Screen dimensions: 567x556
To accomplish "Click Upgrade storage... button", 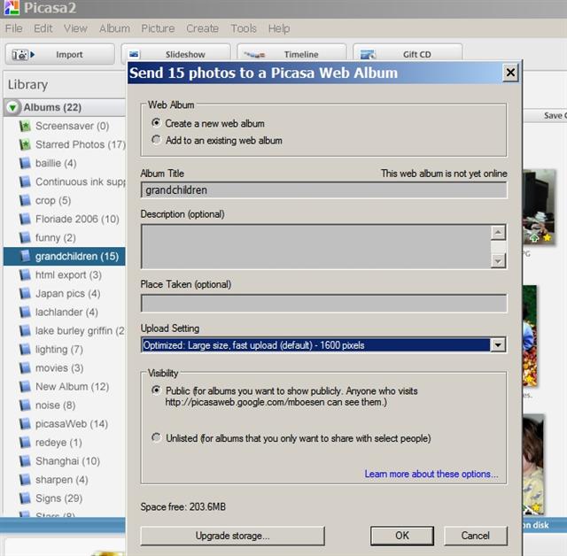I will [x=232, y=536].
